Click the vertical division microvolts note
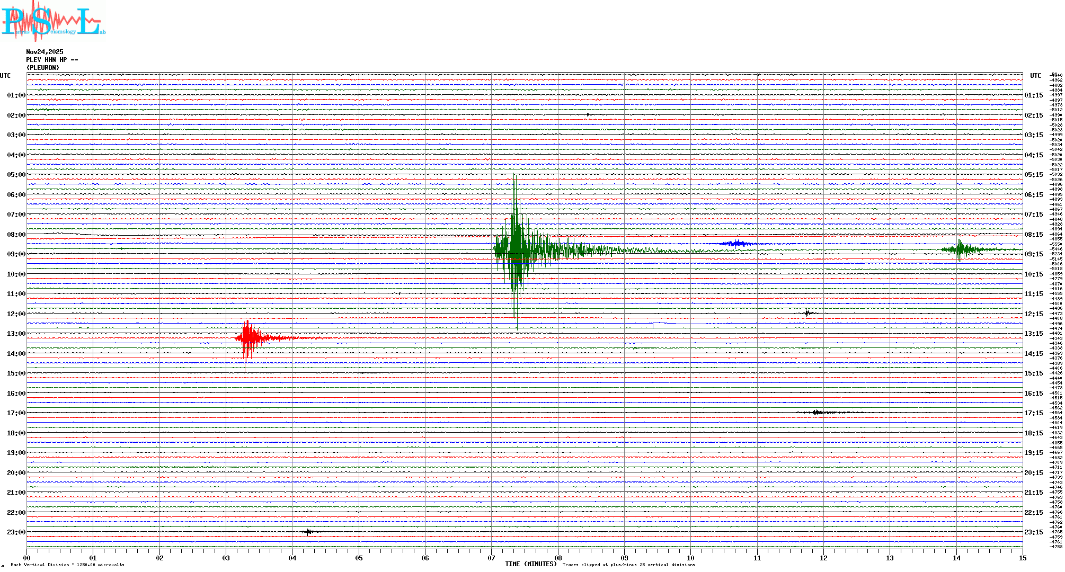Viewport: 1065px width, 572px height. 67,565
